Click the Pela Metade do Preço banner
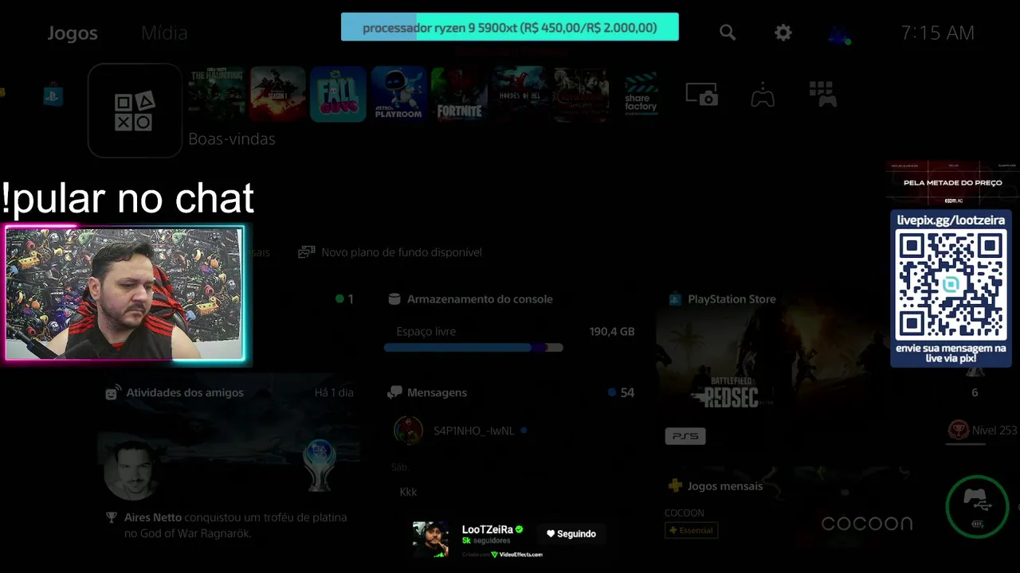This screenshot has height=573, width=1020. [952, 183]
